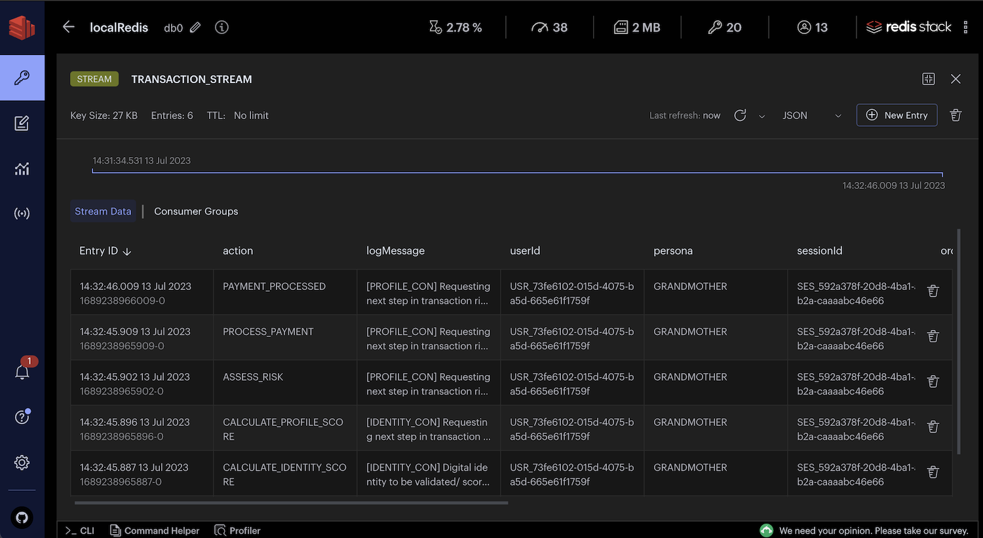Viewport: 983px width, 538px height.
Task: Click the sessionId column header
Action: (x=819, y=251)
